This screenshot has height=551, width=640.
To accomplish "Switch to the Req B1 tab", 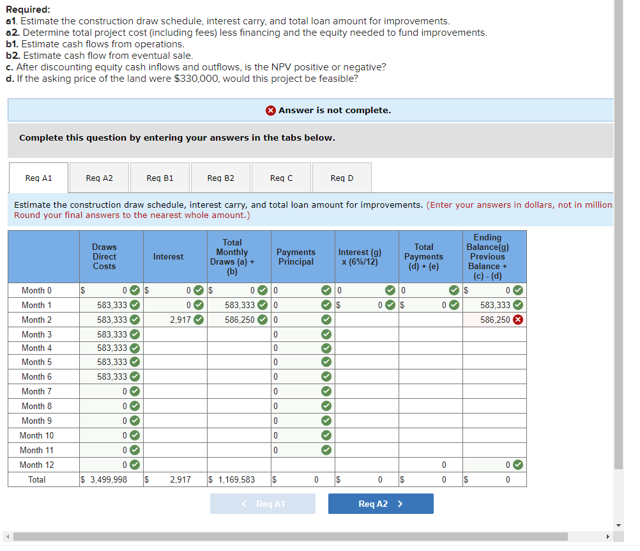I will click(160, 178).
